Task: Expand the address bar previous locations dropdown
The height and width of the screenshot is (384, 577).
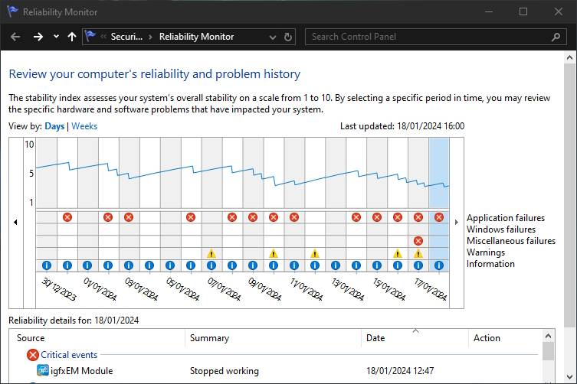Action: click(x=273, y=37)
